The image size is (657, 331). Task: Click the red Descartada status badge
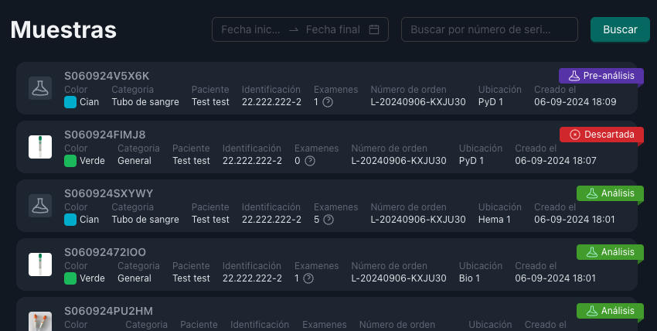click(x=601, y=135)
